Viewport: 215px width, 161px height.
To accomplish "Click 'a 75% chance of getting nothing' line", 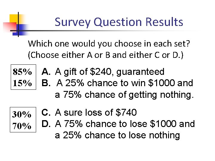I will (x=124, y=95).
